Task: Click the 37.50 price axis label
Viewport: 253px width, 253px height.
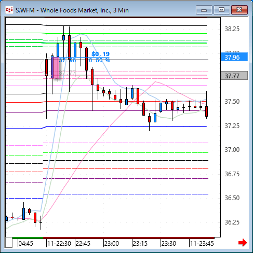Action: (x=232, y=102)
